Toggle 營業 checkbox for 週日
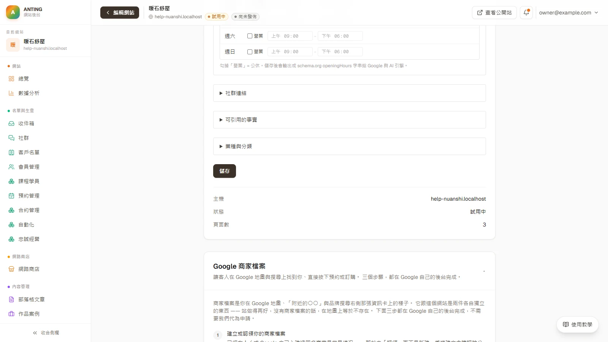608x342 pixels. pos(250,52)
